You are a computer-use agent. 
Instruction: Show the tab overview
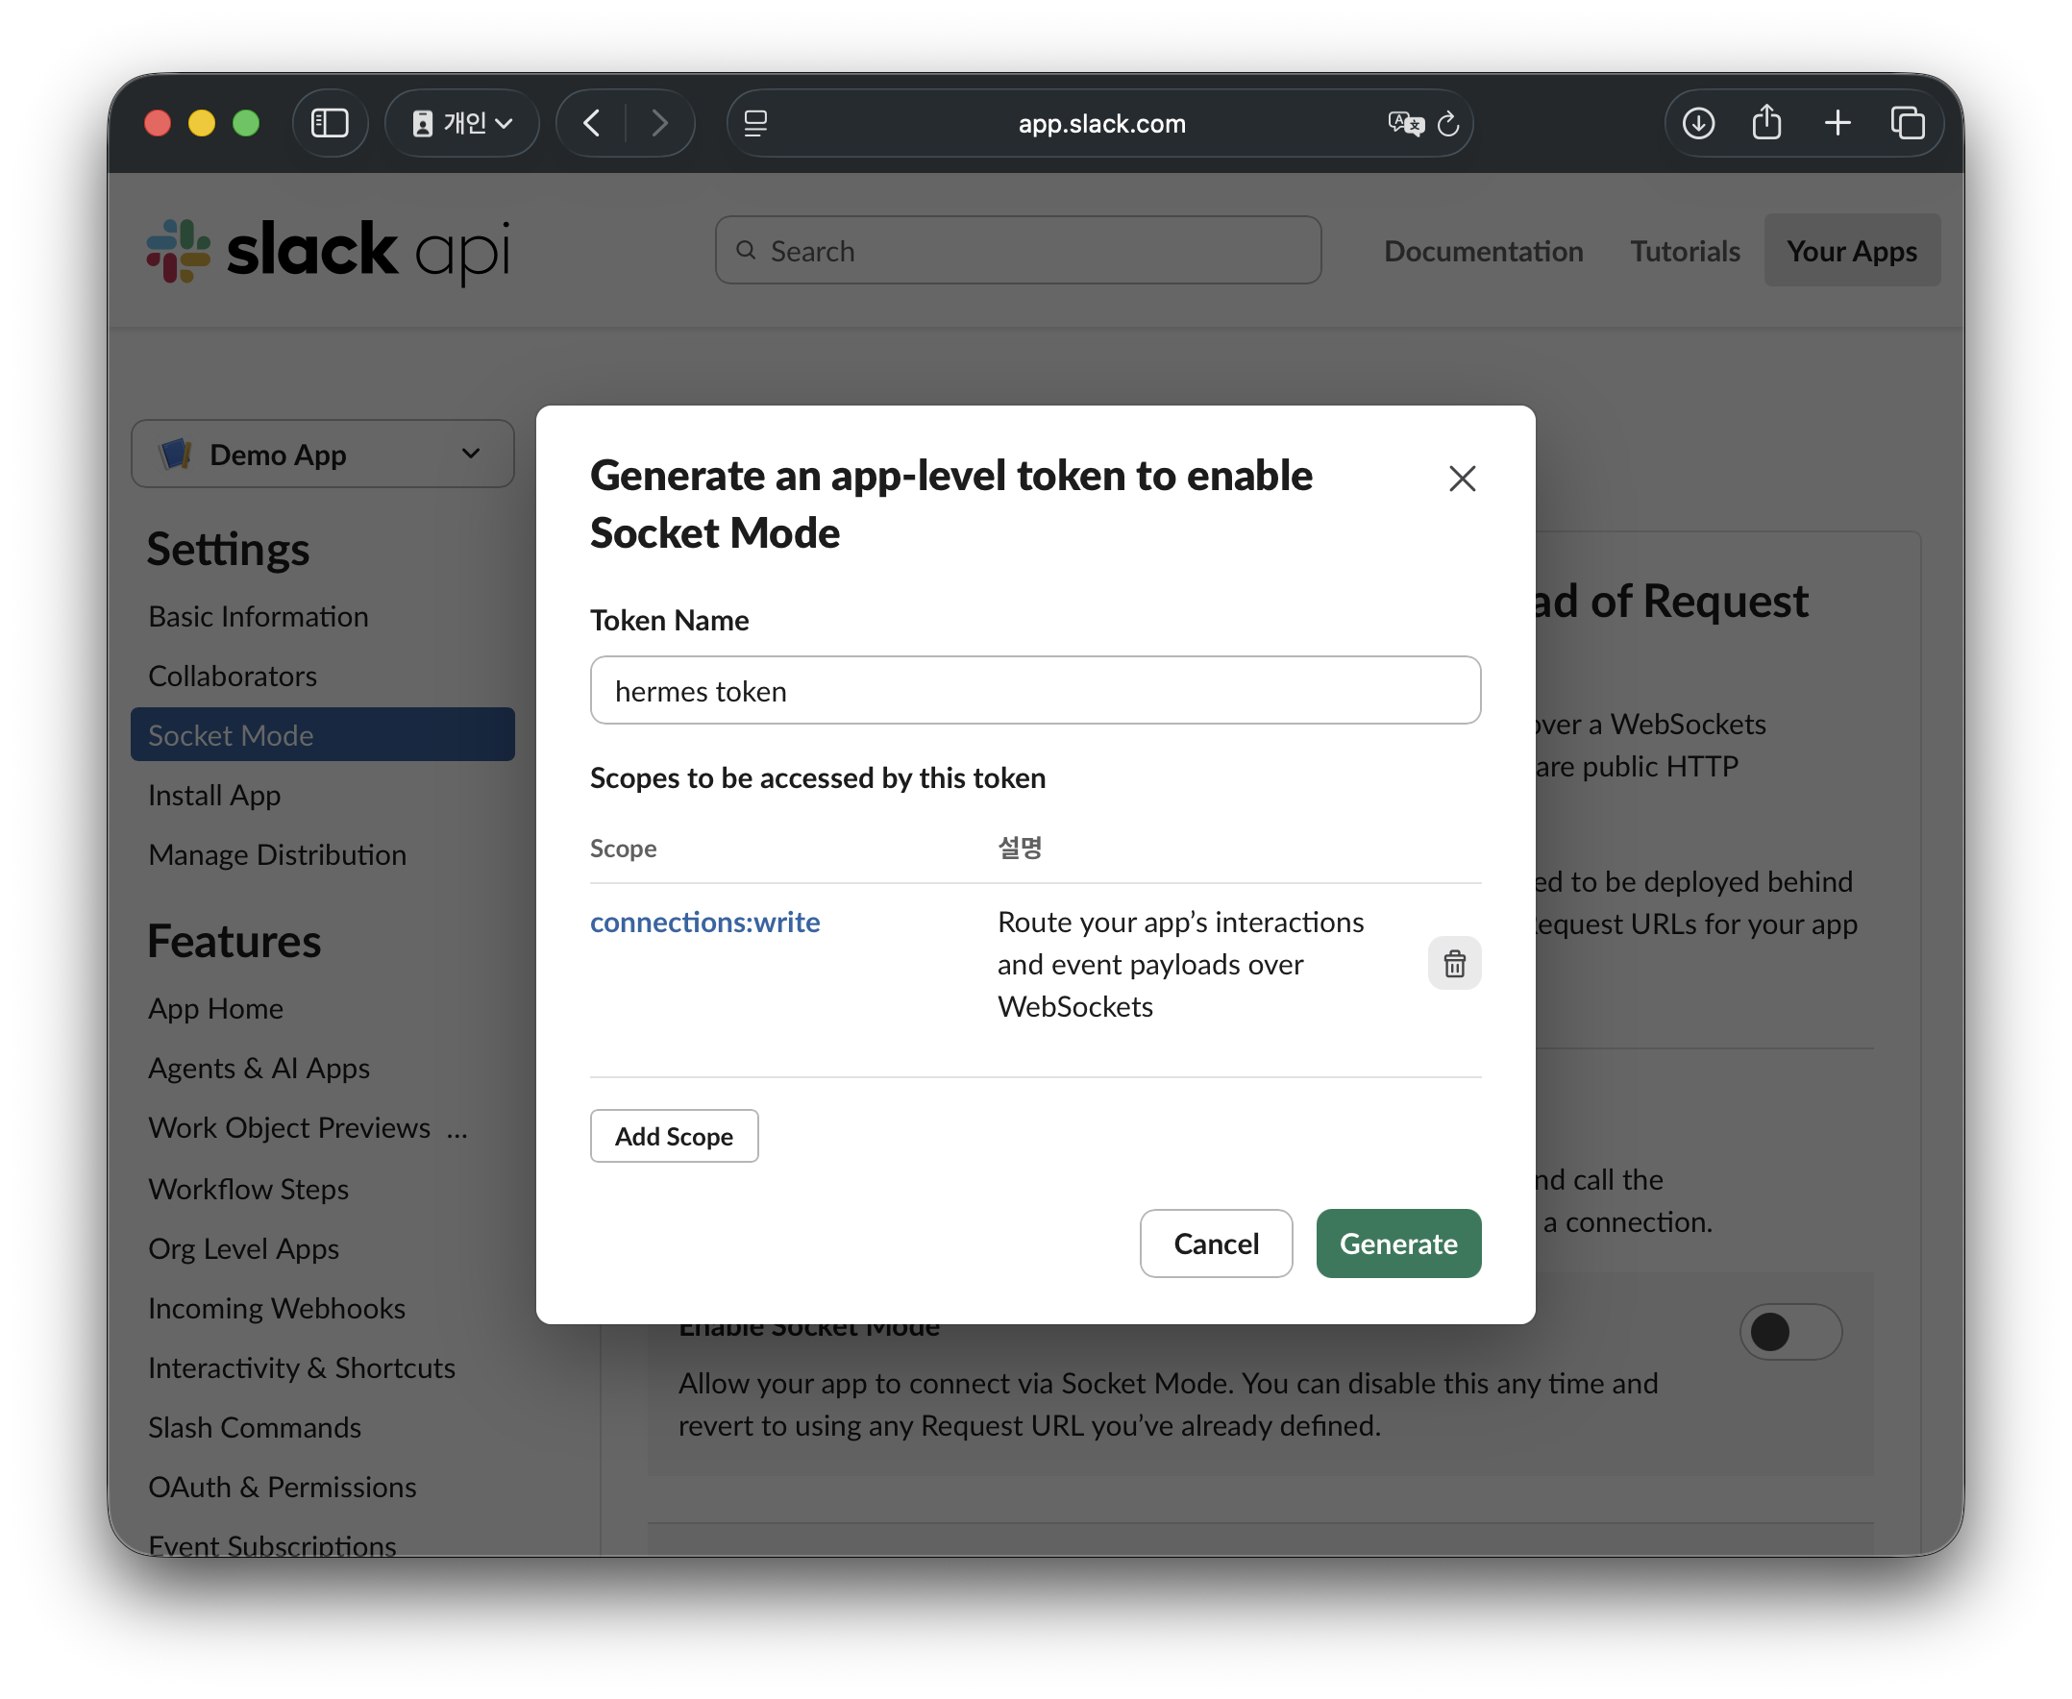coord(1908,123)
